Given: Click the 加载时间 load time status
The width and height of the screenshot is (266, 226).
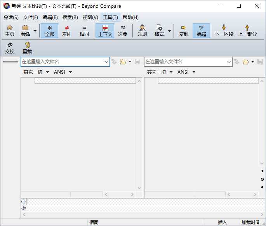Looking at the screenshot, I should click(250, 222).
